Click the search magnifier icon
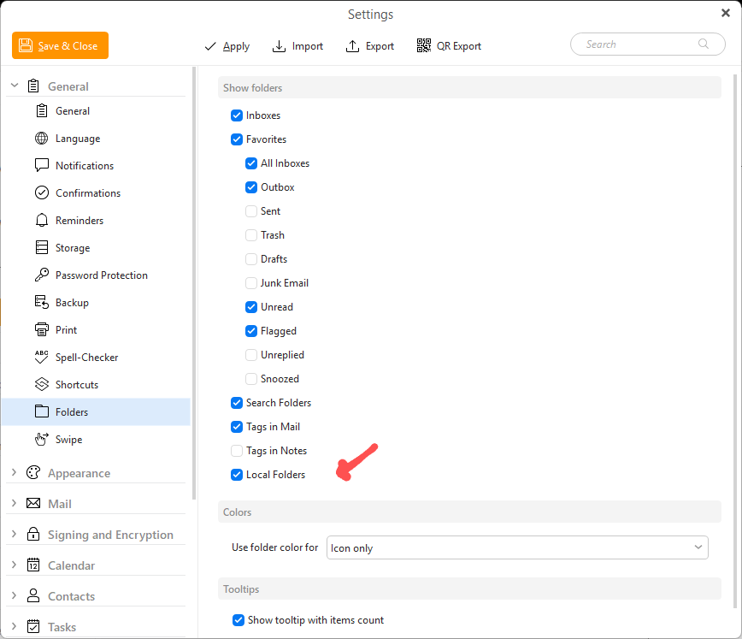Viewport: 742px width, 639px height. click(x=704, y=44)
